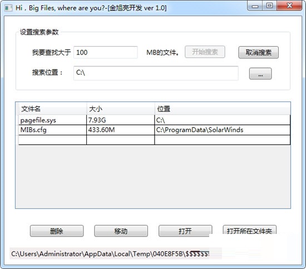This screenshot has width=306, height=269.
Task: Minimize the Big Files window
Action: coord(255,6)
